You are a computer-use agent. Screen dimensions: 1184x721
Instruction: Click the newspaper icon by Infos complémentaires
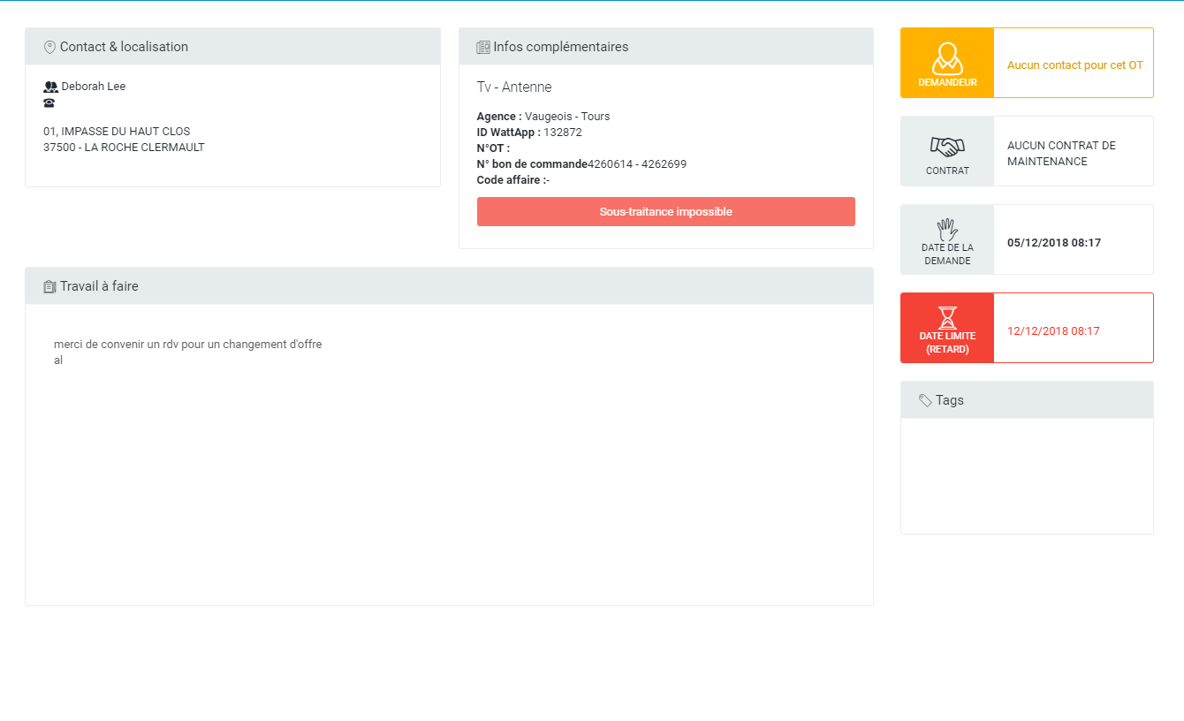pos(483,47)
